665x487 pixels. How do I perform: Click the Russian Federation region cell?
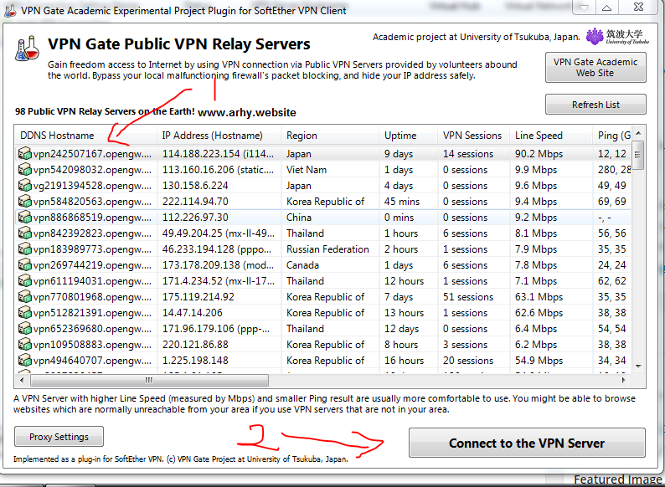(x=327, y=249)
